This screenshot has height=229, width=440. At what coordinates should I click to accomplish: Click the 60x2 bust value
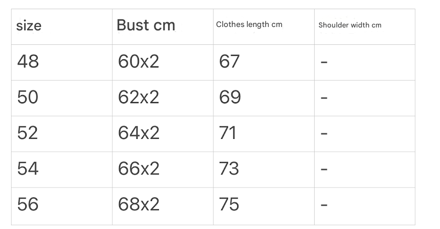pos(138,62)
